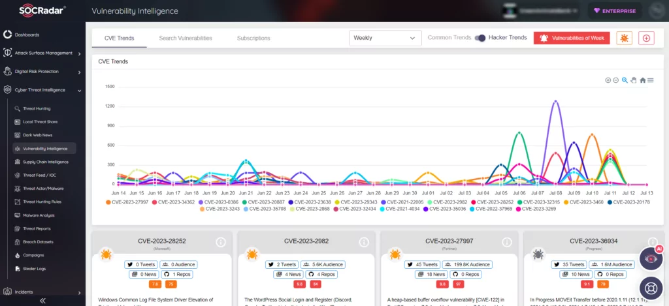Toggle Common Trends / Hacker Trends switch
The image size is (669, 306).
(x=480, y=38)
